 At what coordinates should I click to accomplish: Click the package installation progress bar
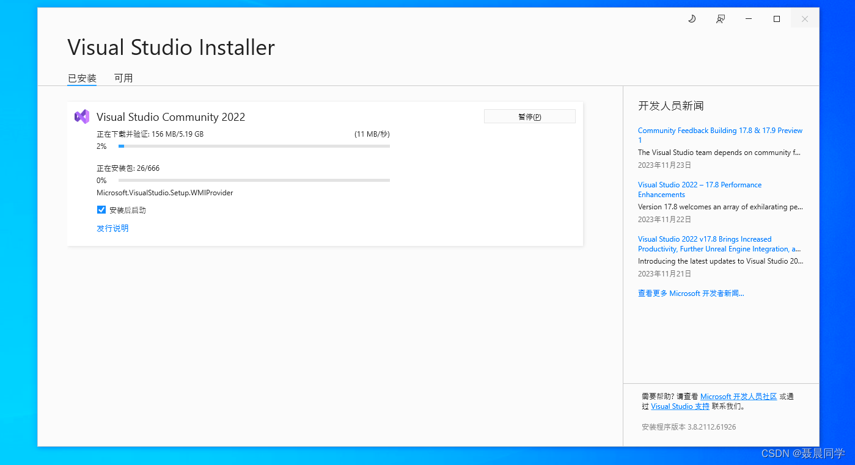click(255, 180)
